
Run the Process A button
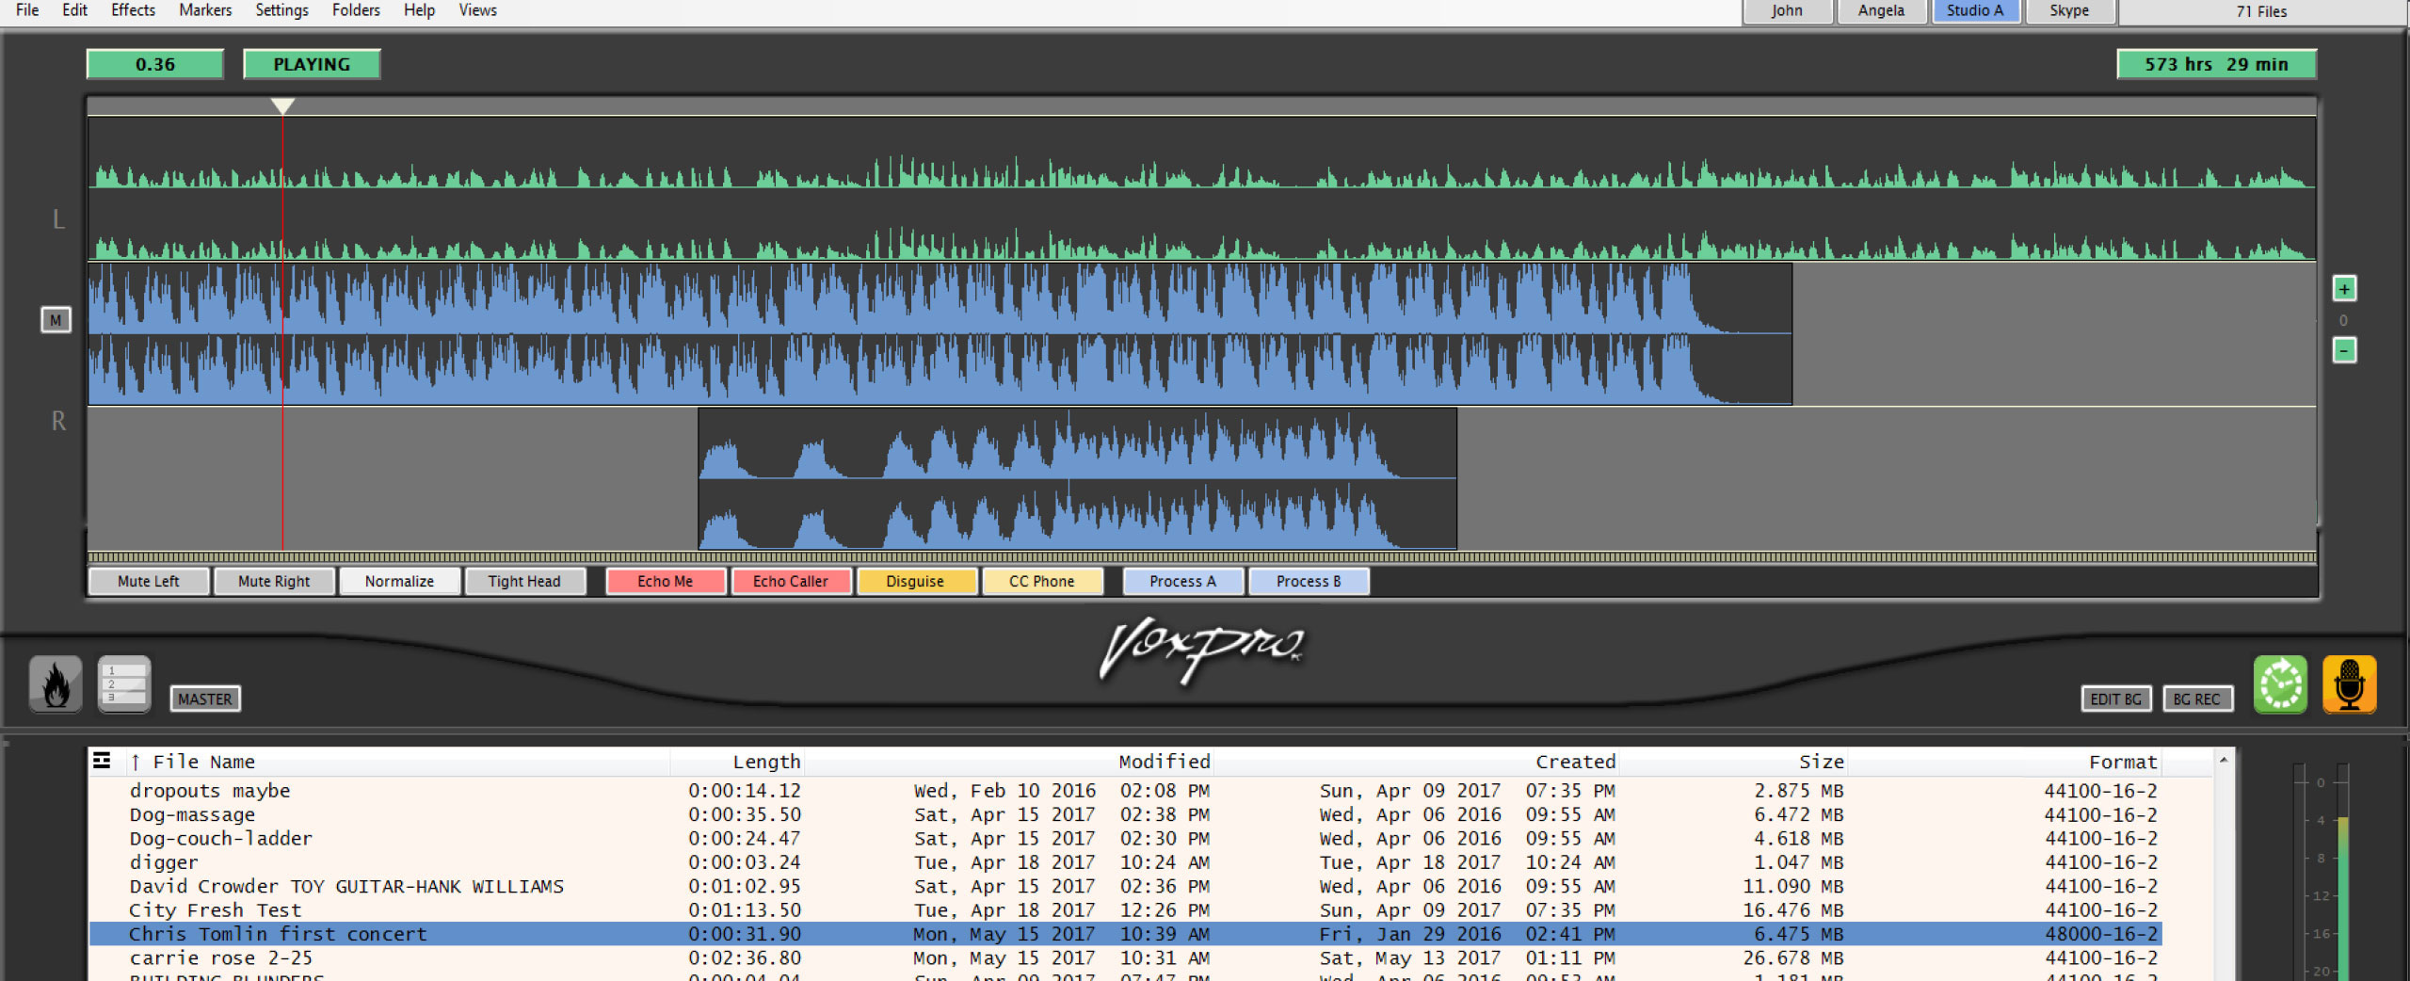point(1183,581)
